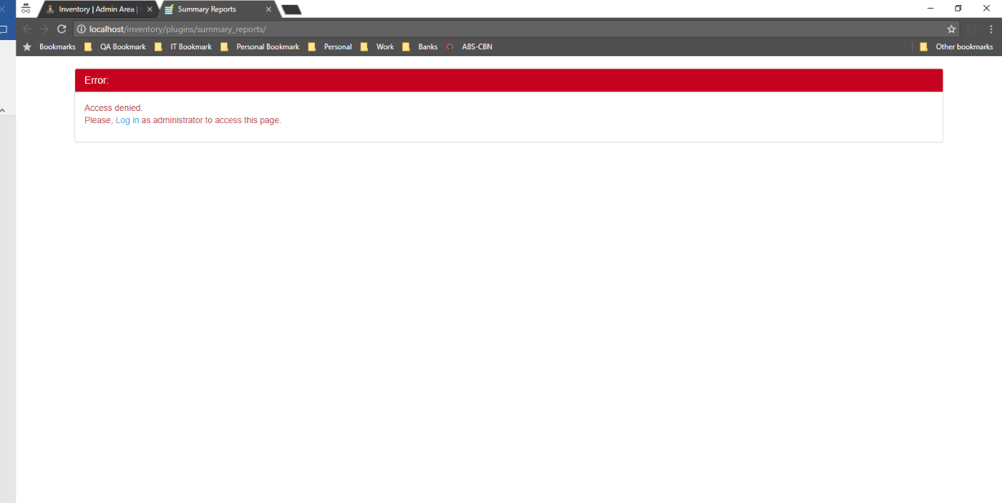Expand the Other bookmarks folder
Viewport: 1002px width, 503px height.
[x=956, y=47]
